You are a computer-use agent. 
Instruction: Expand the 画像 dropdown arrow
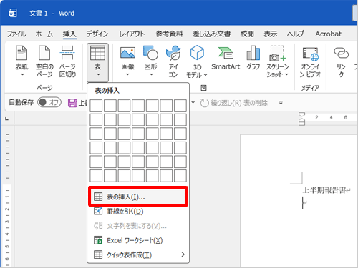pyautogui.click(x=127, y=74)
